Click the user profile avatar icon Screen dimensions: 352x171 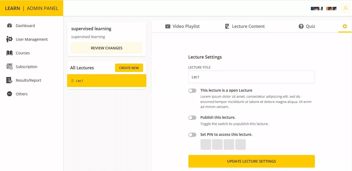tap(345, 8)
